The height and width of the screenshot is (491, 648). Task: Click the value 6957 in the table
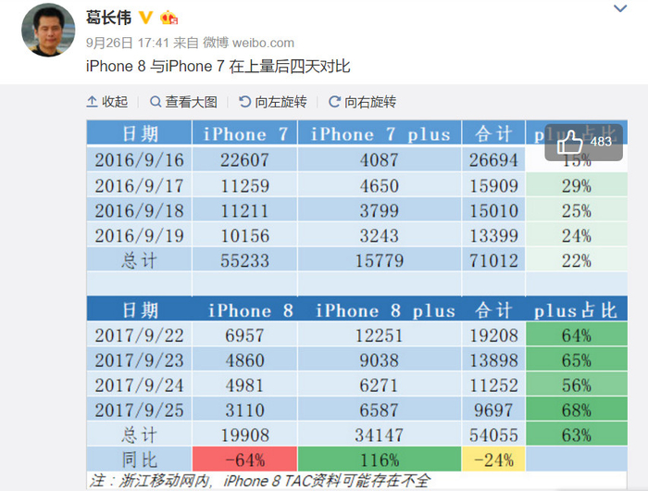244,334
